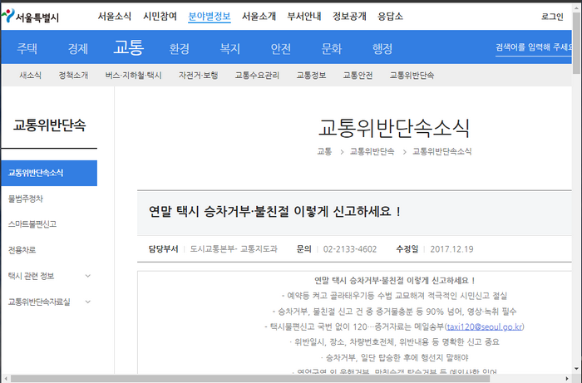
Task: Expand the 택시 관련 정보 chevron
Action: 88,276
